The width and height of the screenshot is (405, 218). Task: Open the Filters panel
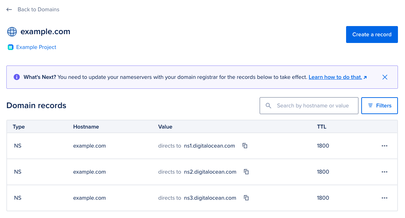[380, 105]
